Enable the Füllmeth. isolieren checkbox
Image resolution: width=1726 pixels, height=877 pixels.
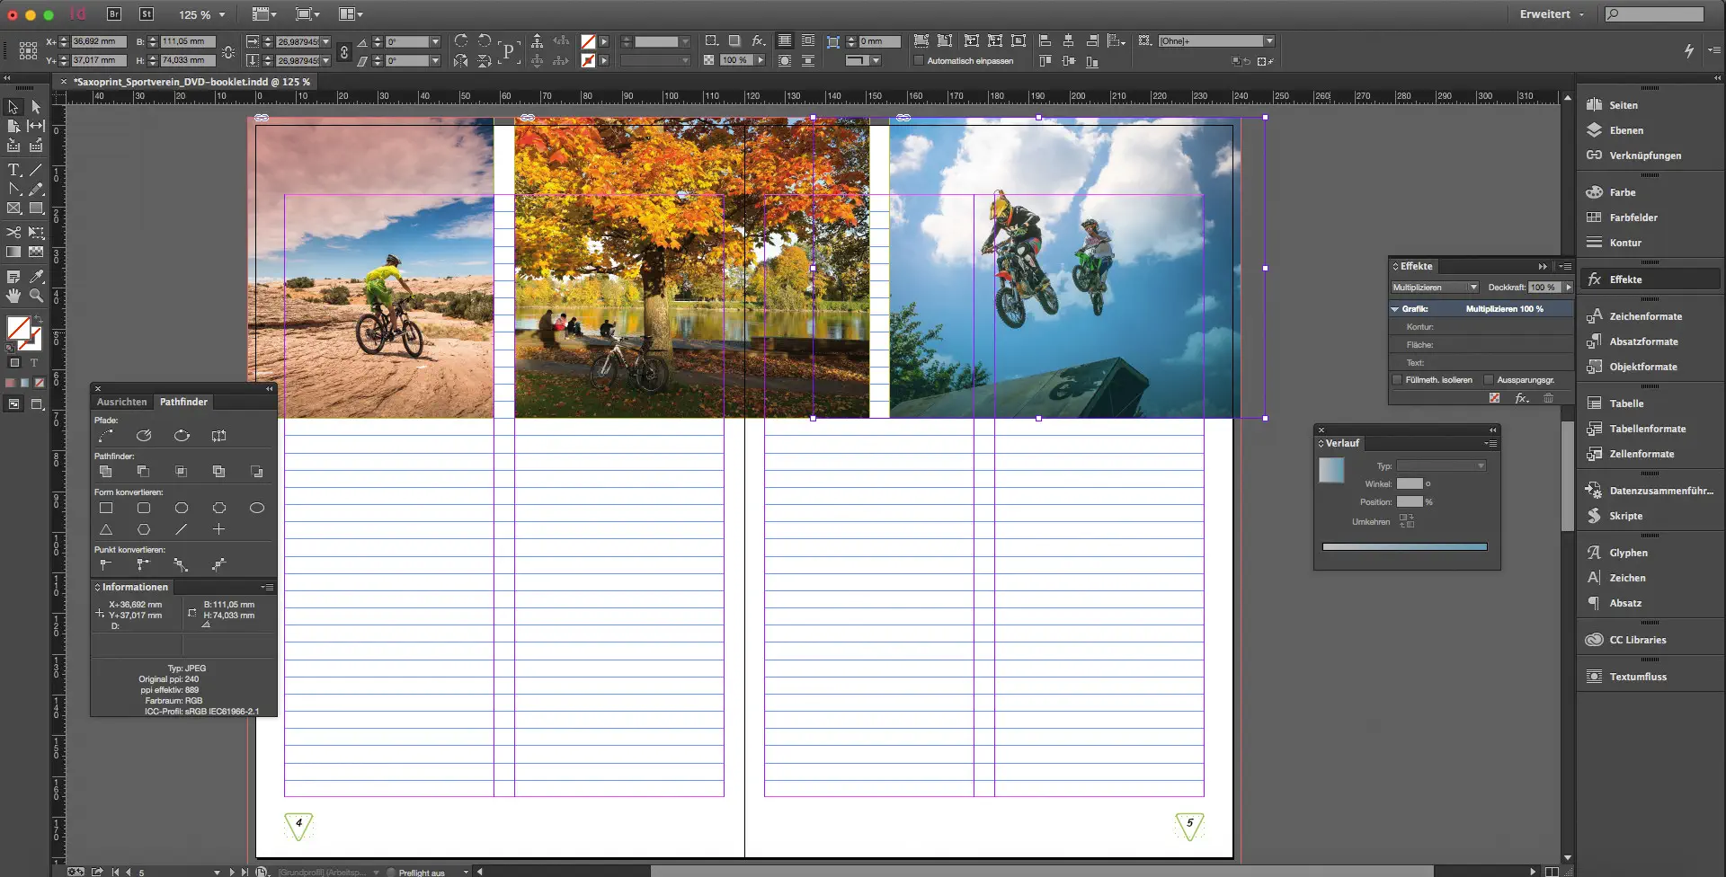1397,380
